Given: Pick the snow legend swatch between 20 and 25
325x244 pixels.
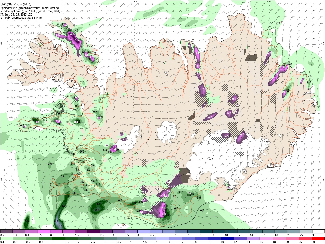Looking at the screenshot, I should tap(293, 232).
